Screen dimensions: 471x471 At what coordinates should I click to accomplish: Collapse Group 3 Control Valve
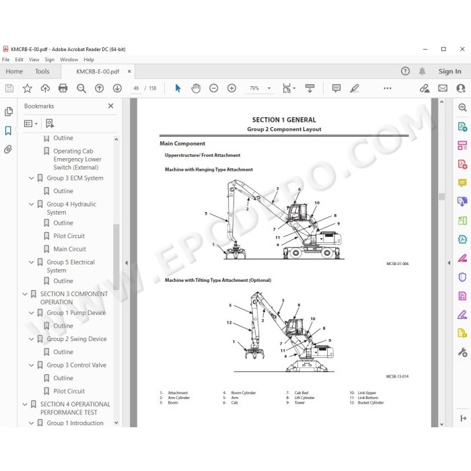pos(31,365)
